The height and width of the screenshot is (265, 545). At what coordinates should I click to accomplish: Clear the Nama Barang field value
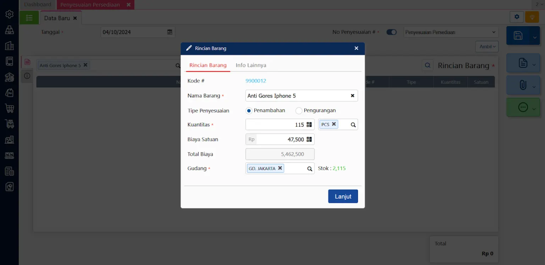(352, 96)
